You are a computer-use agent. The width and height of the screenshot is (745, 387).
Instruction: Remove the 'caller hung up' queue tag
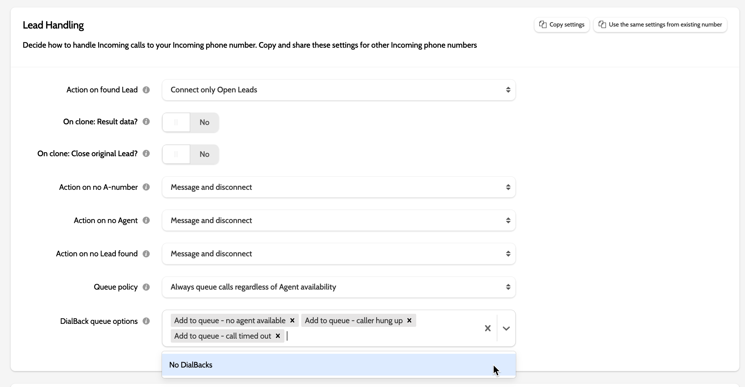tap(409, 320)
